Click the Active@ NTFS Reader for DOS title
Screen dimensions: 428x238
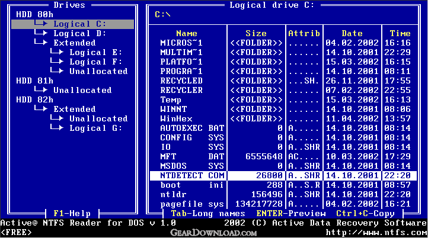88,223
